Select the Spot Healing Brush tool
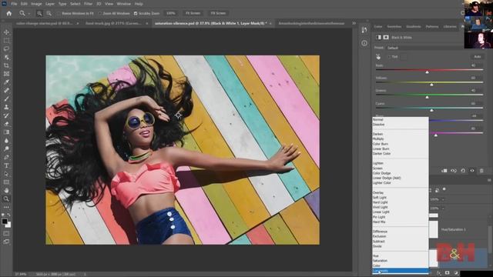493x277 pixels. [x=6, y=91]
